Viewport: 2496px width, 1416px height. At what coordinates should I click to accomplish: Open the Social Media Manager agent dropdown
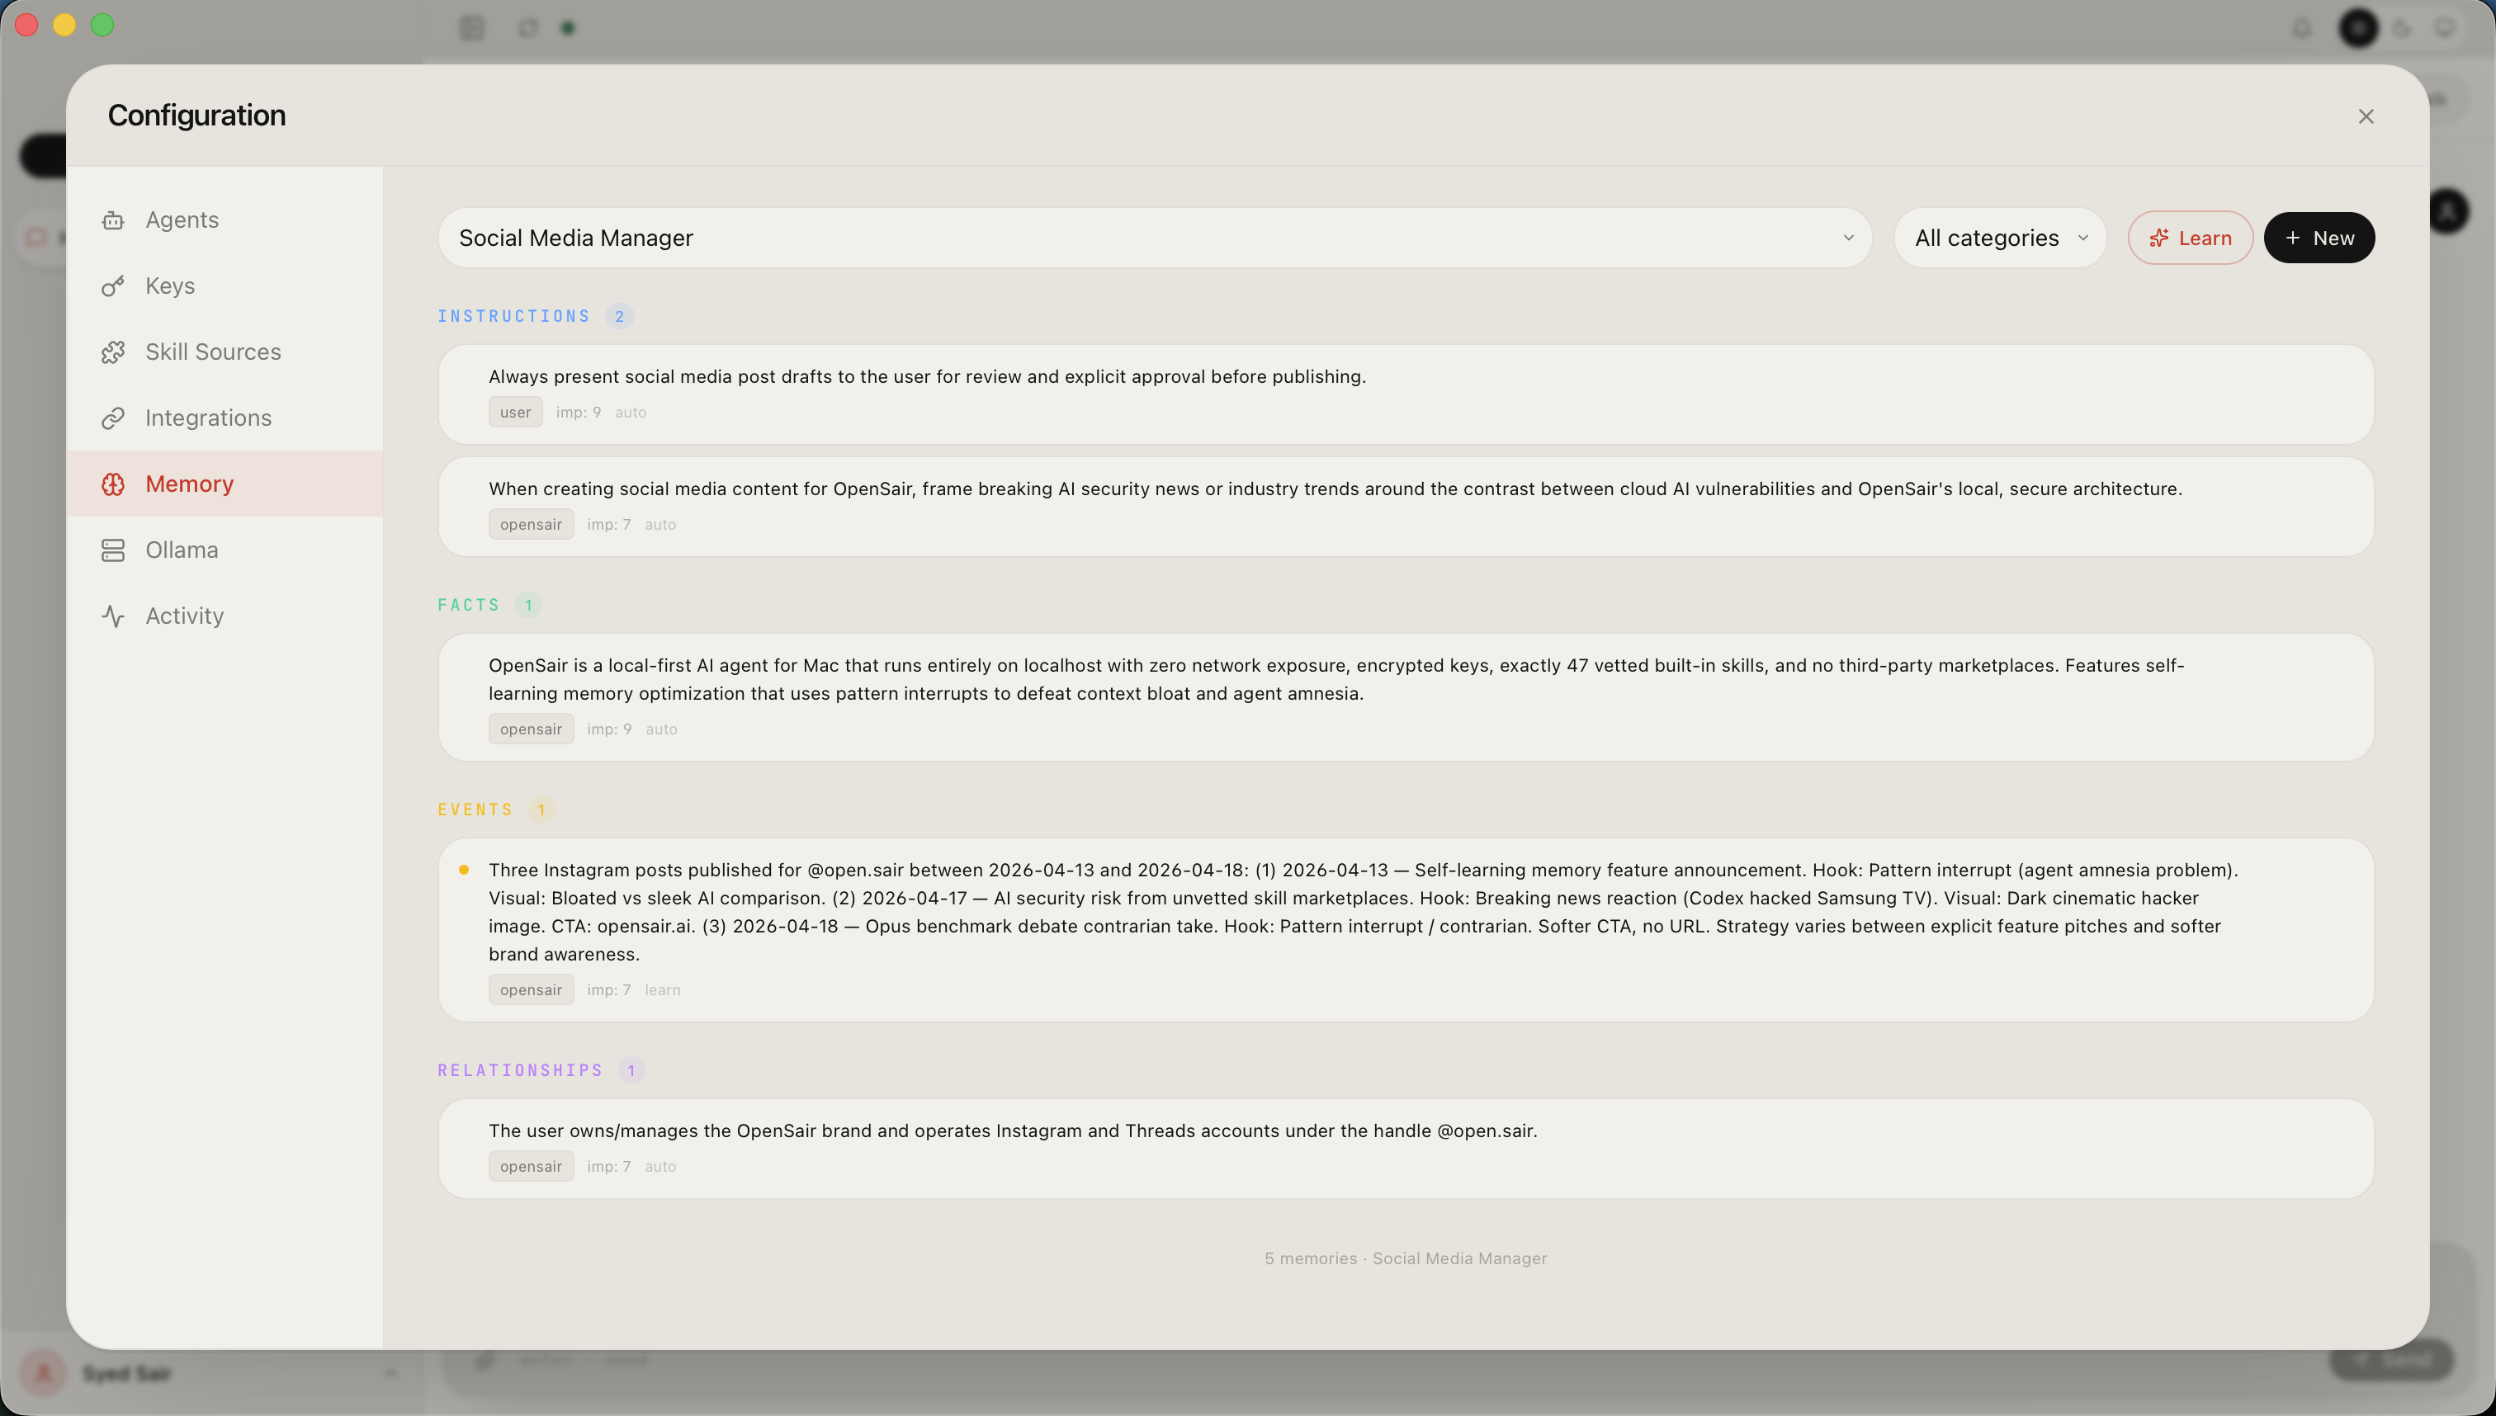(1154, 238)
